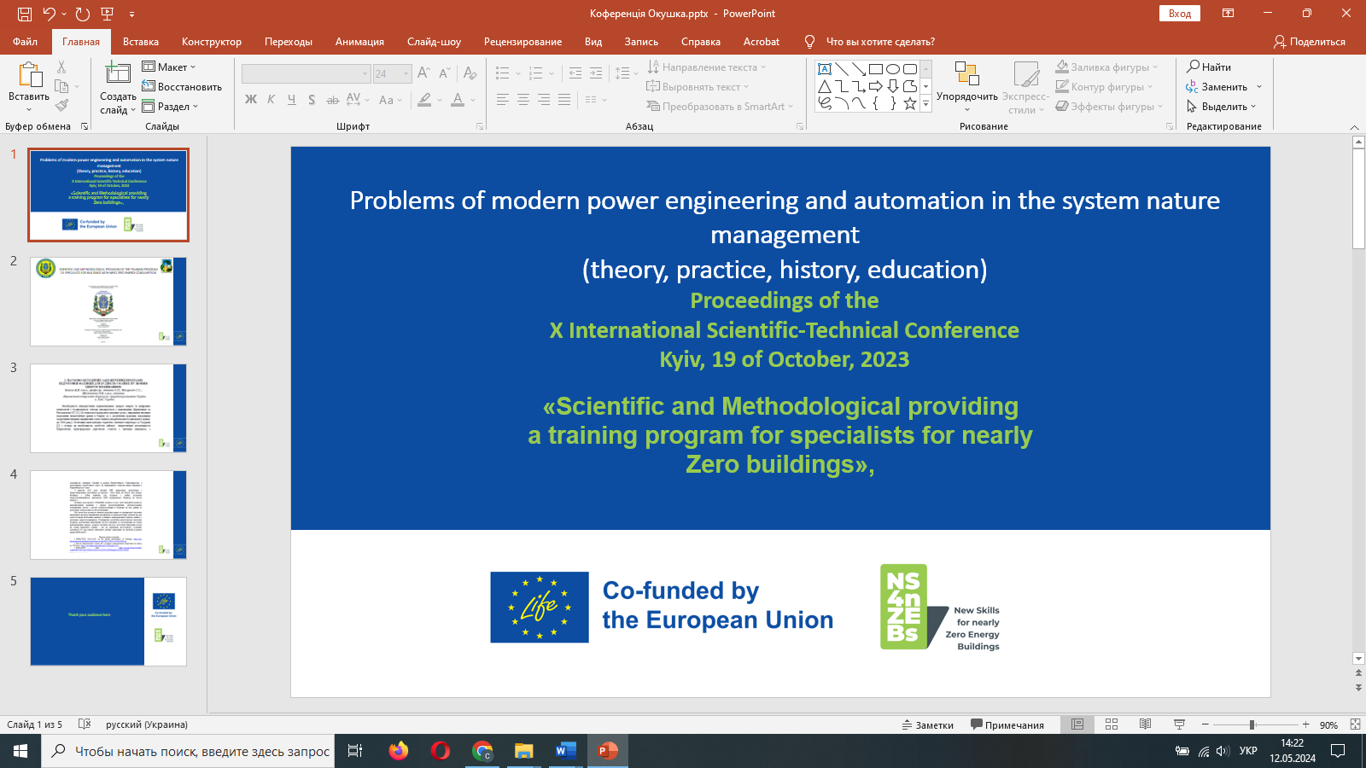
Task: Pick the text box shape in the gallery
Action: (825, 69)
